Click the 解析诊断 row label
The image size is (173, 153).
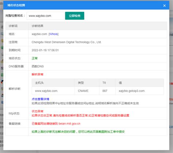pyautogui.click(x=15, y=89)
